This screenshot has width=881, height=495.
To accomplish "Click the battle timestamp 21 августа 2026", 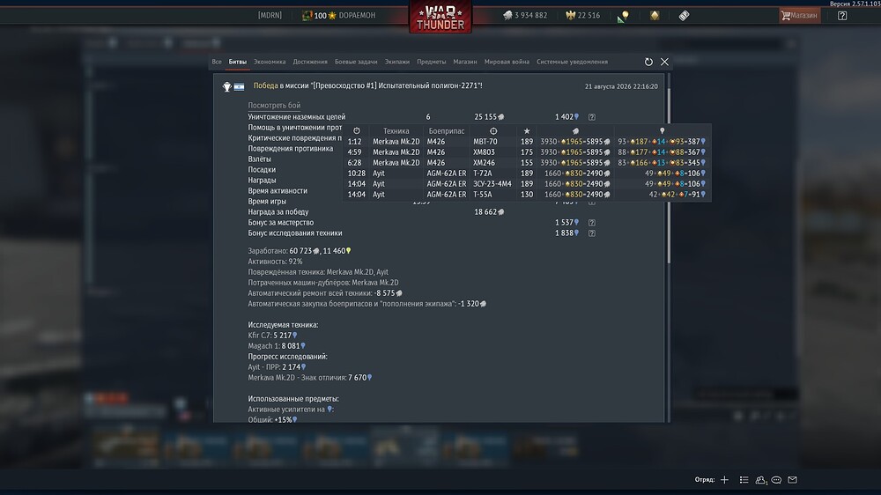I will (x=621, y=86).
